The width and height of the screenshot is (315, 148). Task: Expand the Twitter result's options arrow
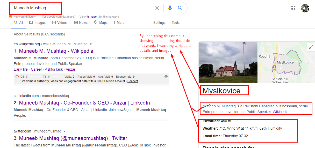click(x=65, y=131)
